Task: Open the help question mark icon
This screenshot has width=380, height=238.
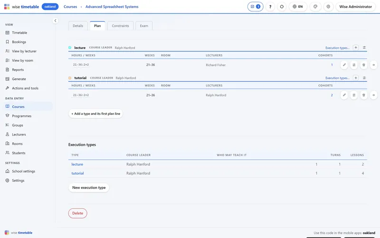Action: point(270,7)
